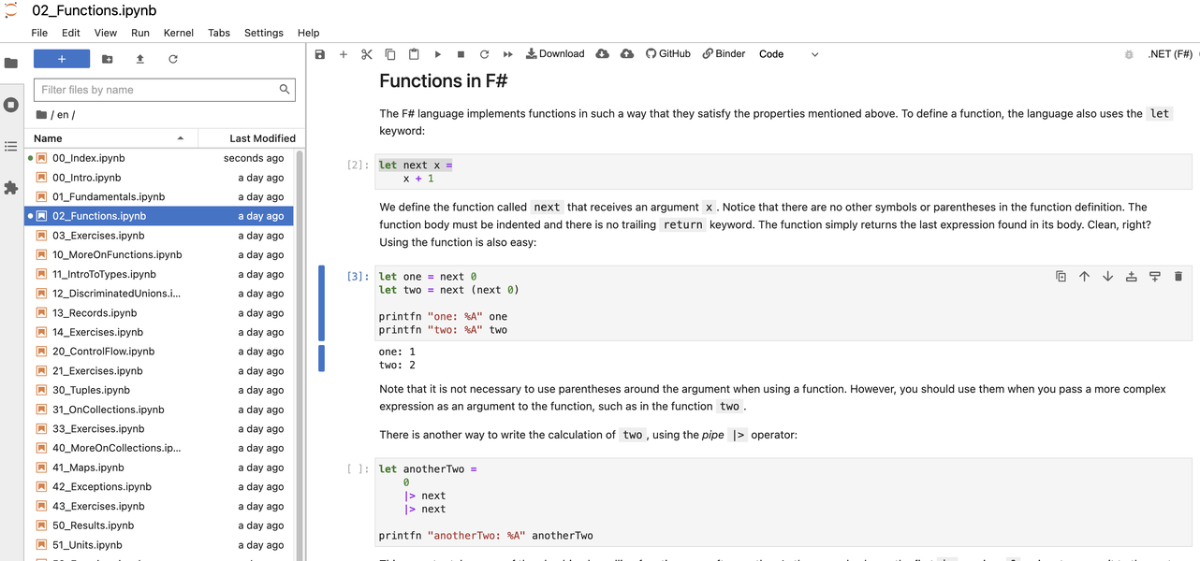This screenshot has height=561, width=1200.
Task: Restart the kernel icon
Action: pyautogui.click(x=484, y=54)
